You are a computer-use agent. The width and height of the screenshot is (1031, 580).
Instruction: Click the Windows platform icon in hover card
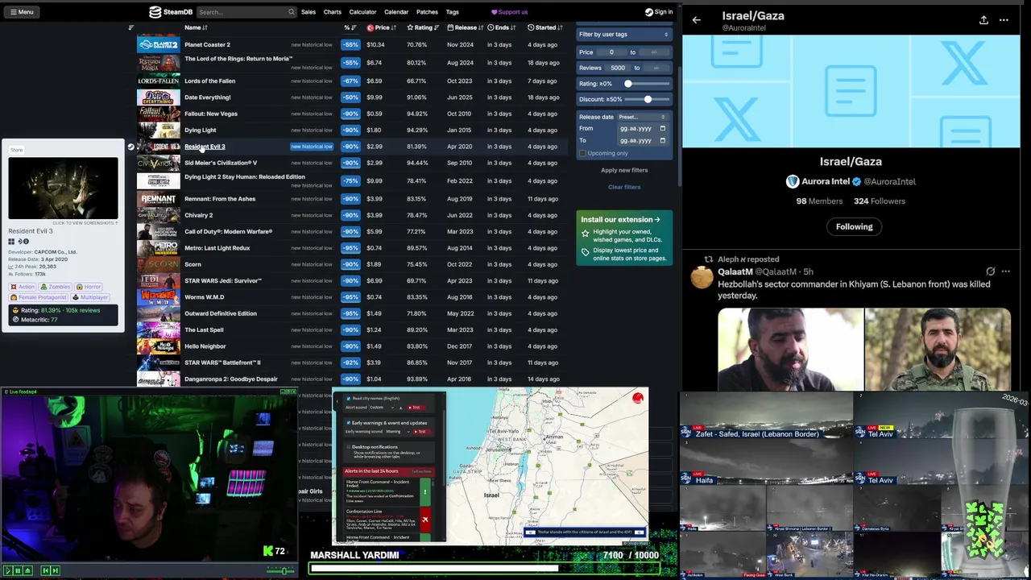[12, 242]
